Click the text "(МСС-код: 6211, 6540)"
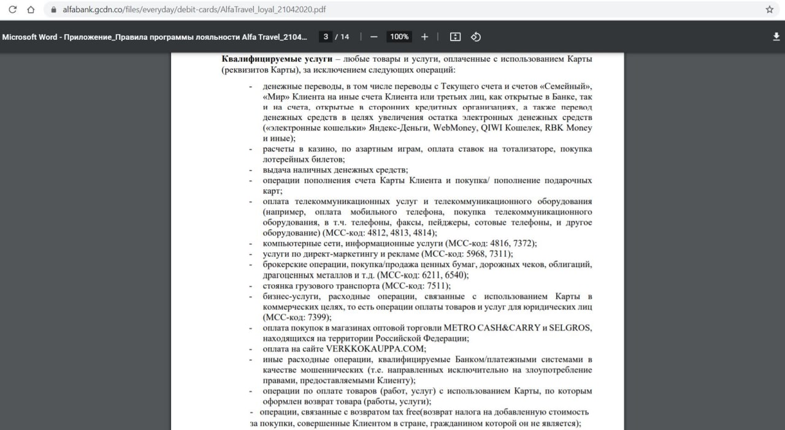 click(x=423, y=275)
